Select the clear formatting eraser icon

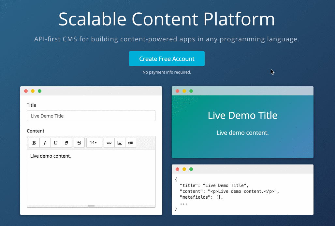tap(66, 142)
